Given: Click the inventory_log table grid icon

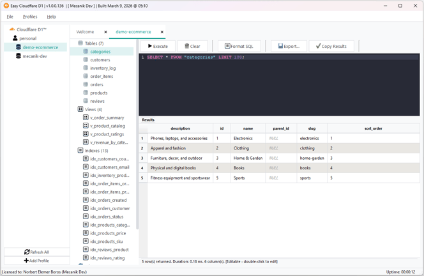Looking at the screenshot, I should [86, 68].
